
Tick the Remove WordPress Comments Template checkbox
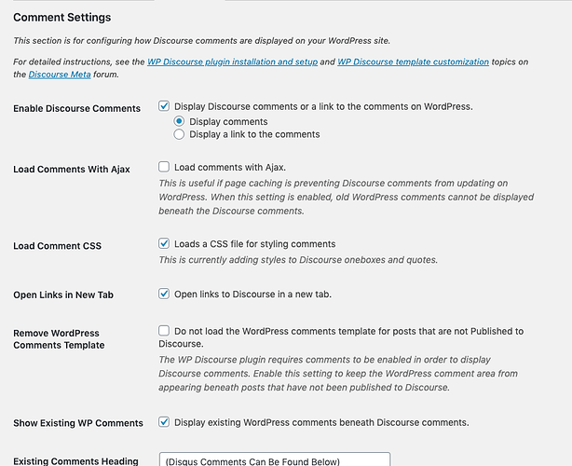click(x=164, y=331)
